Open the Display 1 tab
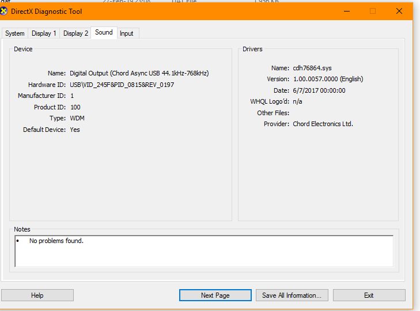Viewport: 420px width, 311px height. pyautogui.click(x=44, y=33)
